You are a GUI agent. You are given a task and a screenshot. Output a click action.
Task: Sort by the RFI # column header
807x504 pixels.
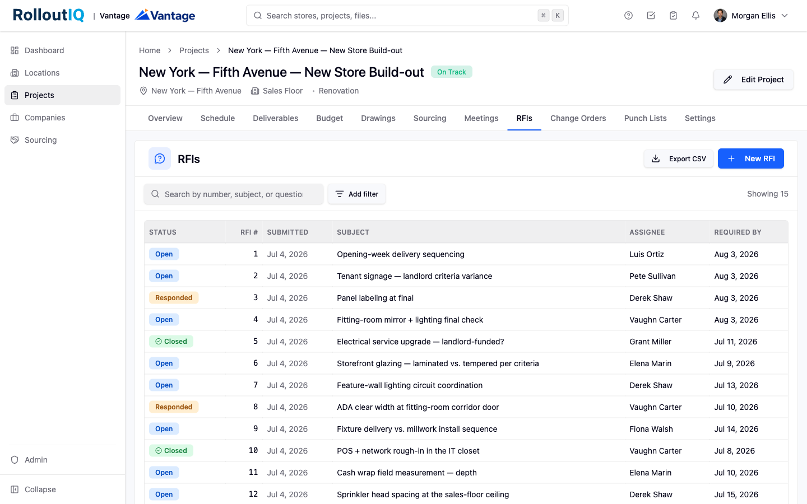[249, 232]
